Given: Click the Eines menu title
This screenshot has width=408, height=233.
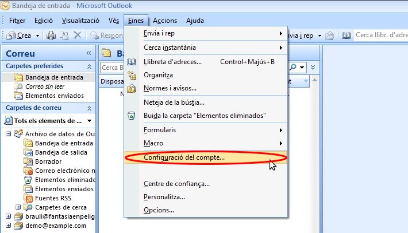Looking at the screenshot, I should click(136, 21).
